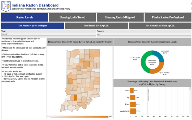Click the Vanderburgh county bar
This screenshot has width=192, height=120.
click(x=133, y=111)
